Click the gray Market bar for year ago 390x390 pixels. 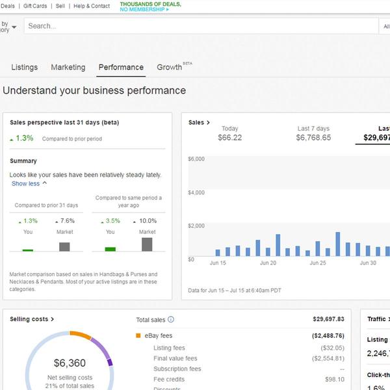147,244
